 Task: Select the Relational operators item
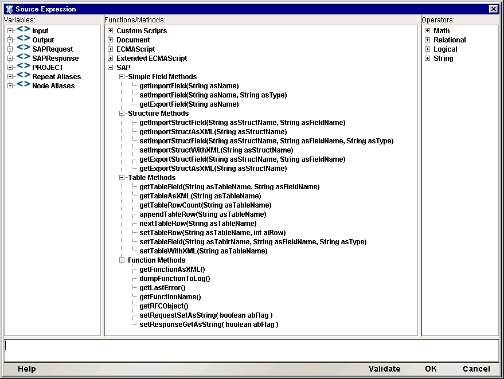tap(450, 40)
